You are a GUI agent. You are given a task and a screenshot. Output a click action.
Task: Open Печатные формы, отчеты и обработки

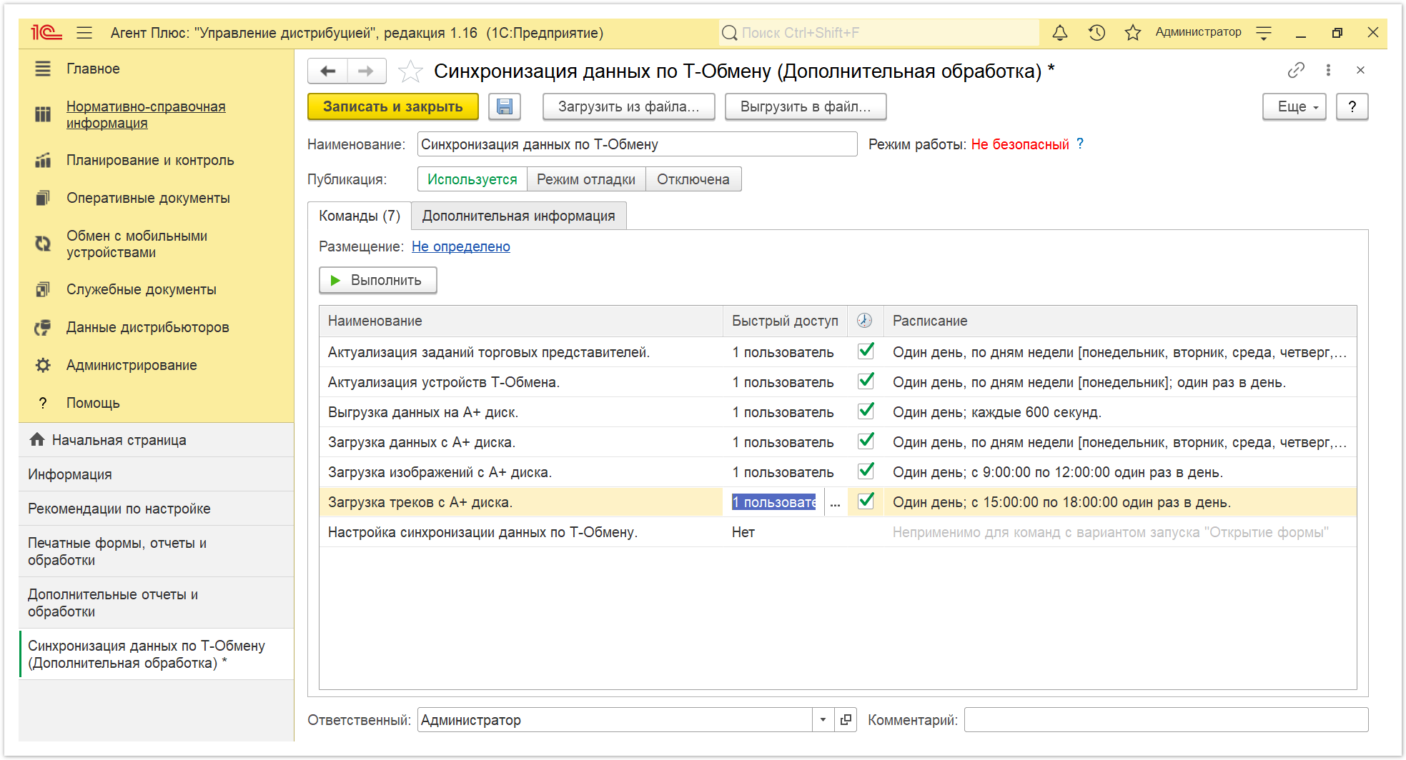pos(156,551)
